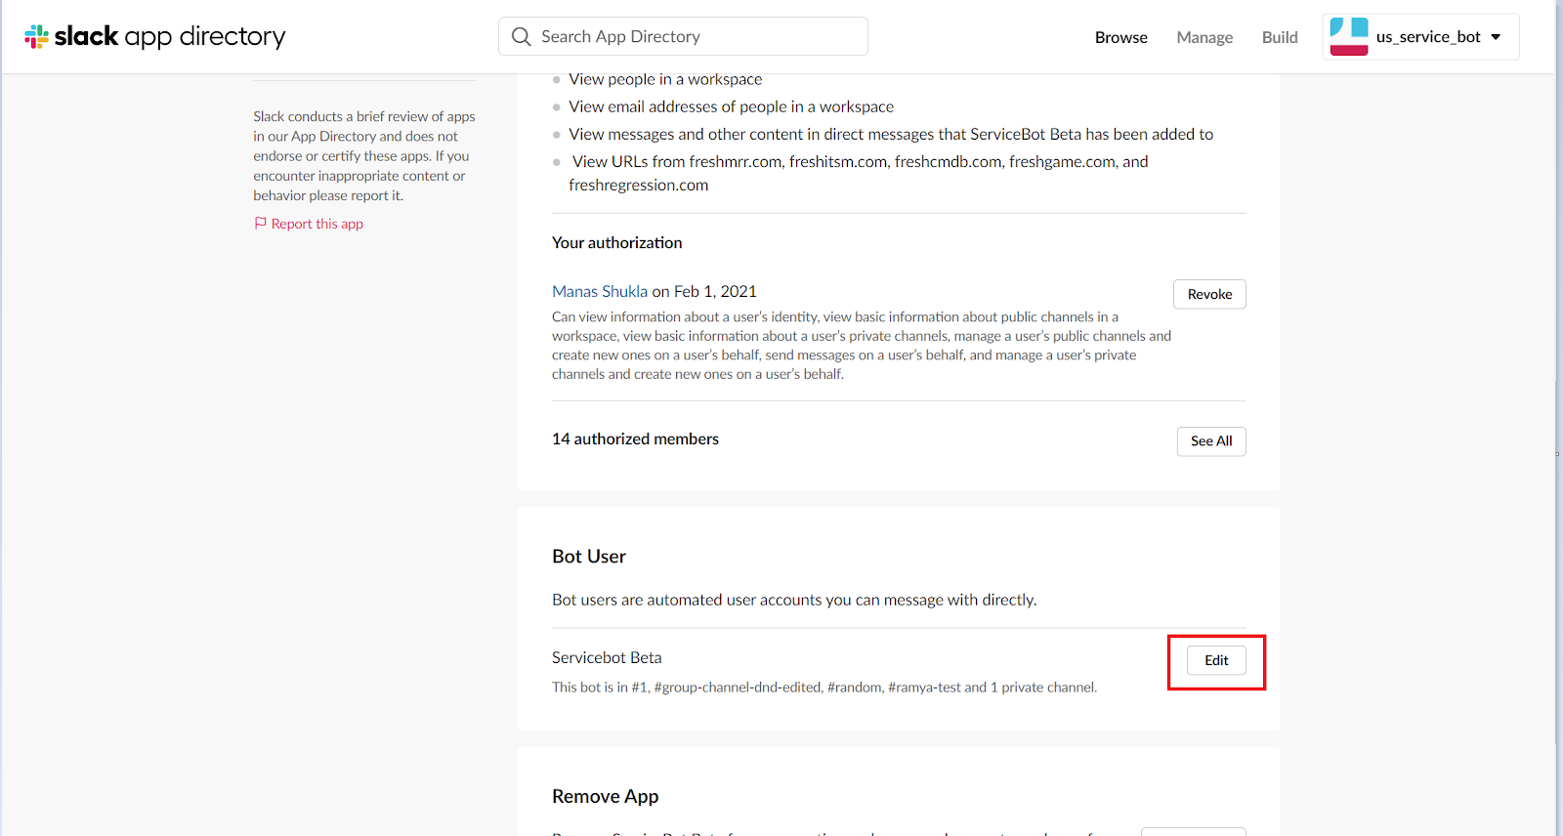
Task: Click the Servicebot Beta label
Action: (607, 657)
